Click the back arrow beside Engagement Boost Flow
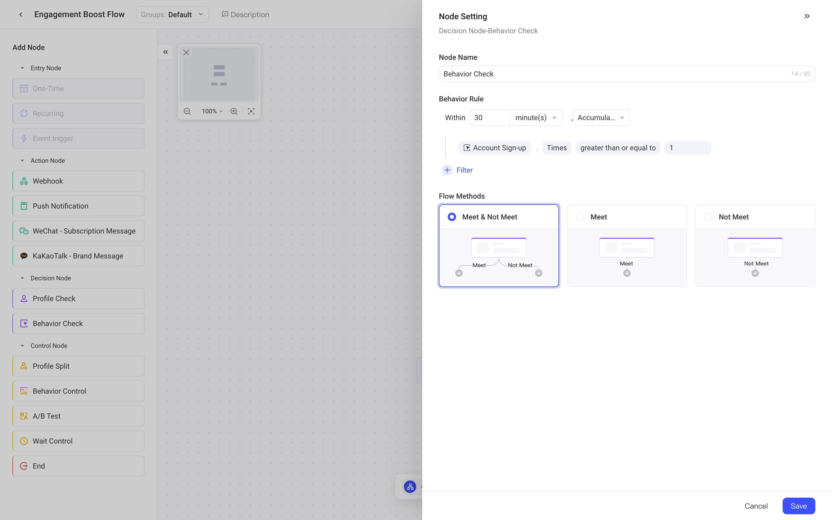Image resolution: width=832 pixels, height=520 pixels. 21,15
